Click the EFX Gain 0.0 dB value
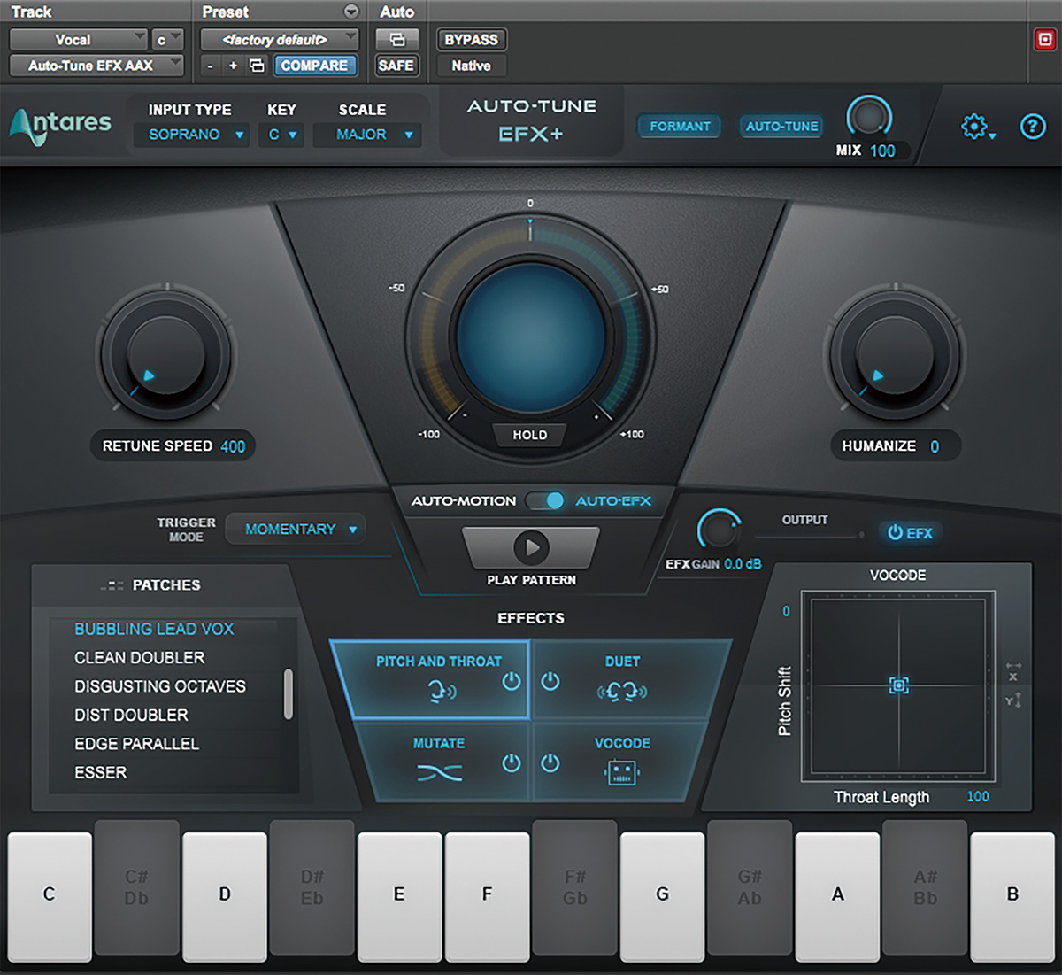Image resolution: width=1062 pixels, height=975 pixels. point(743,564)
